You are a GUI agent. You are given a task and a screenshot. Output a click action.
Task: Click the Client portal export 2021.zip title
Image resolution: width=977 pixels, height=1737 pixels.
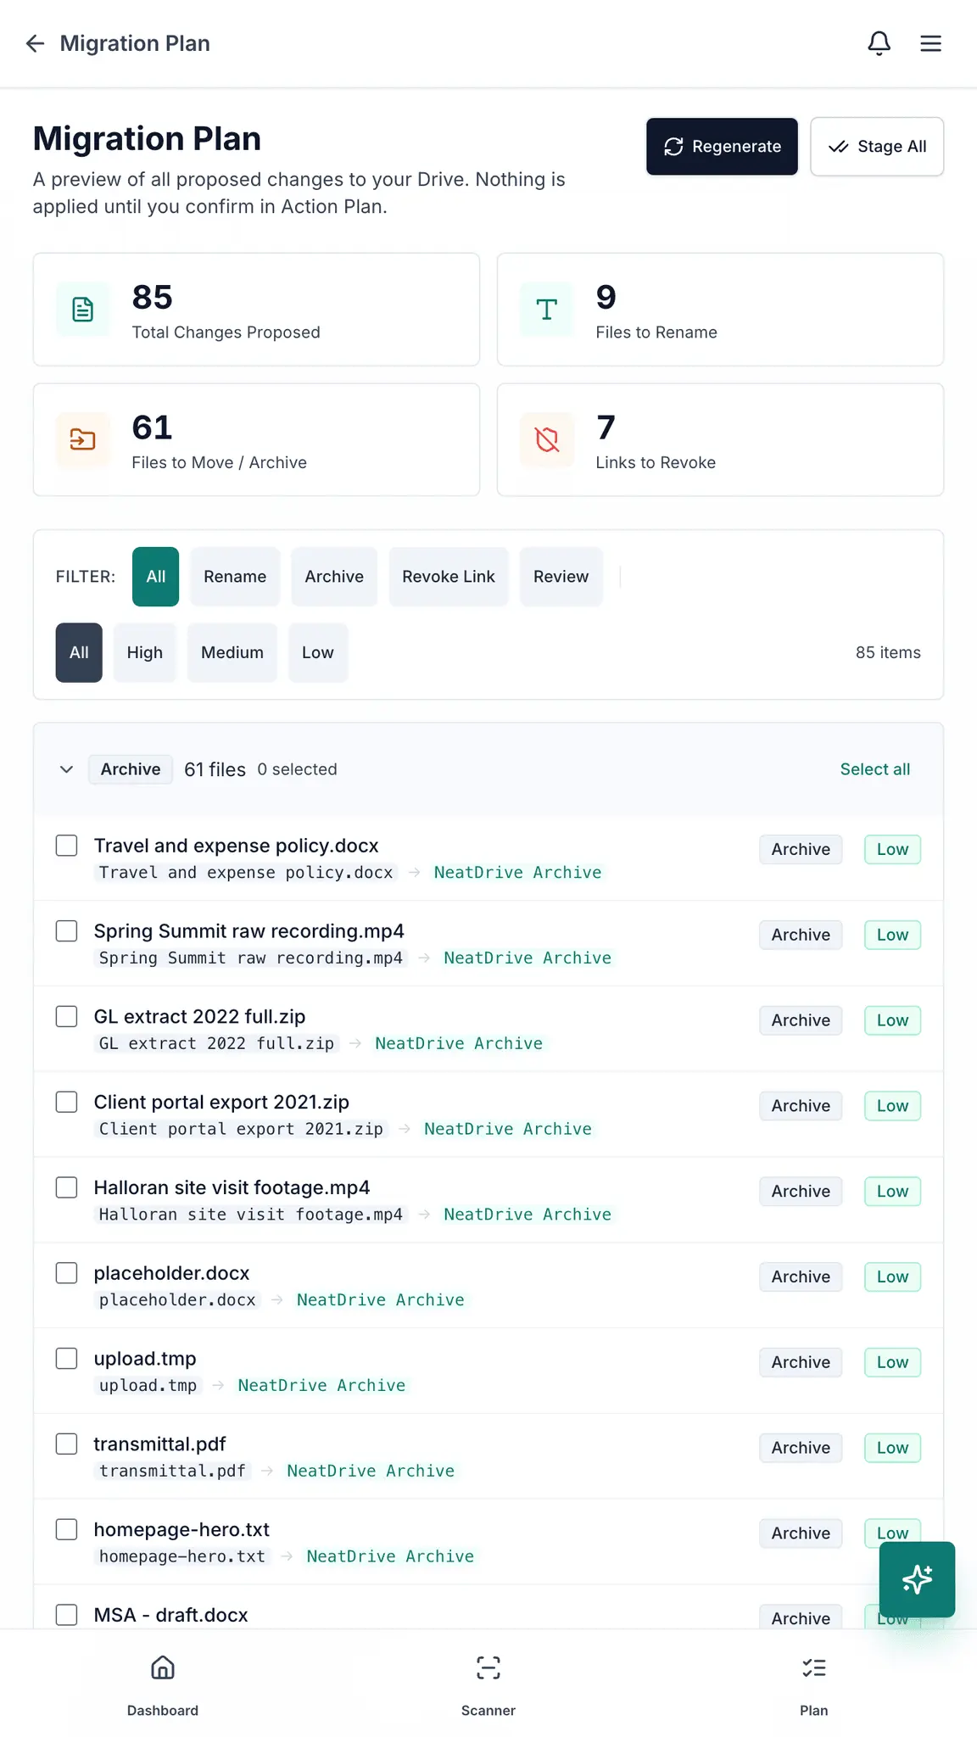[221, 1102]
